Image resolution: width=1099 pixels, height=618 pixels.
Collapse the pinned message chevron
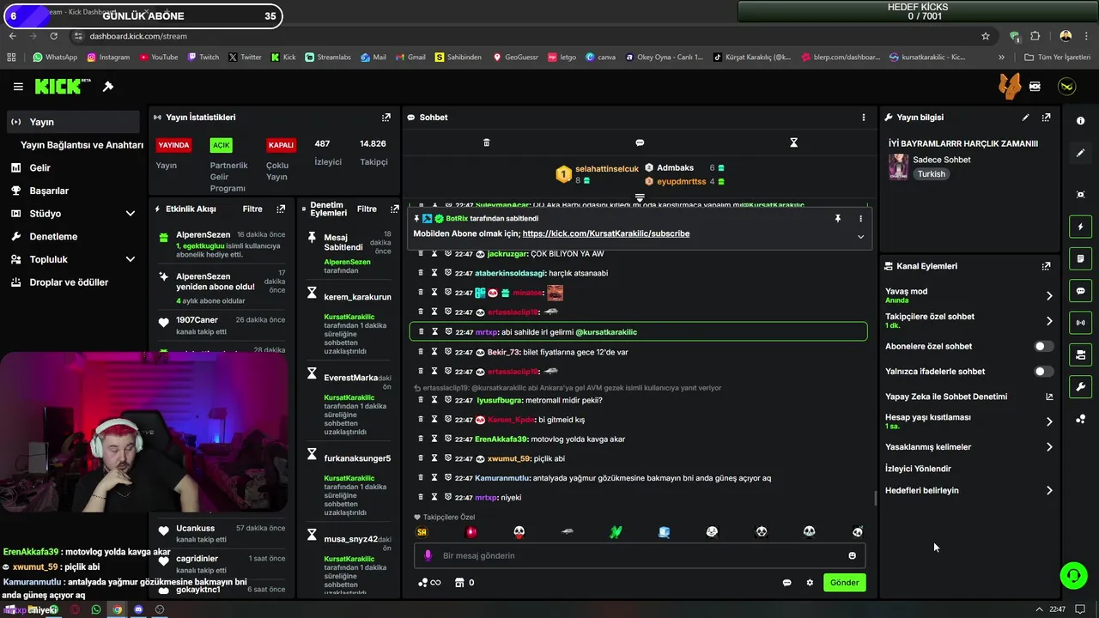[x=860, y=237]
